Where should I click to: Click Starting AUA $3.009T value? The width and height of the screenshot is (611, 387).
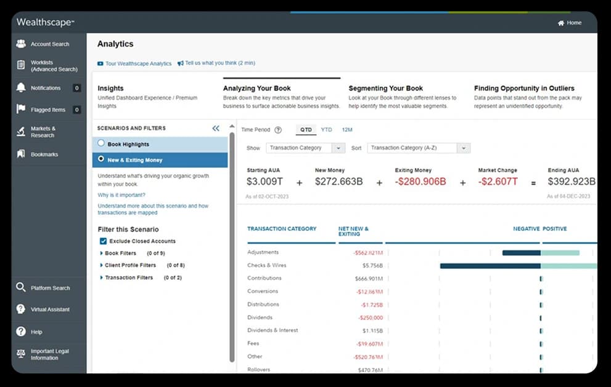pyautogui.click(x=264, y=182)
